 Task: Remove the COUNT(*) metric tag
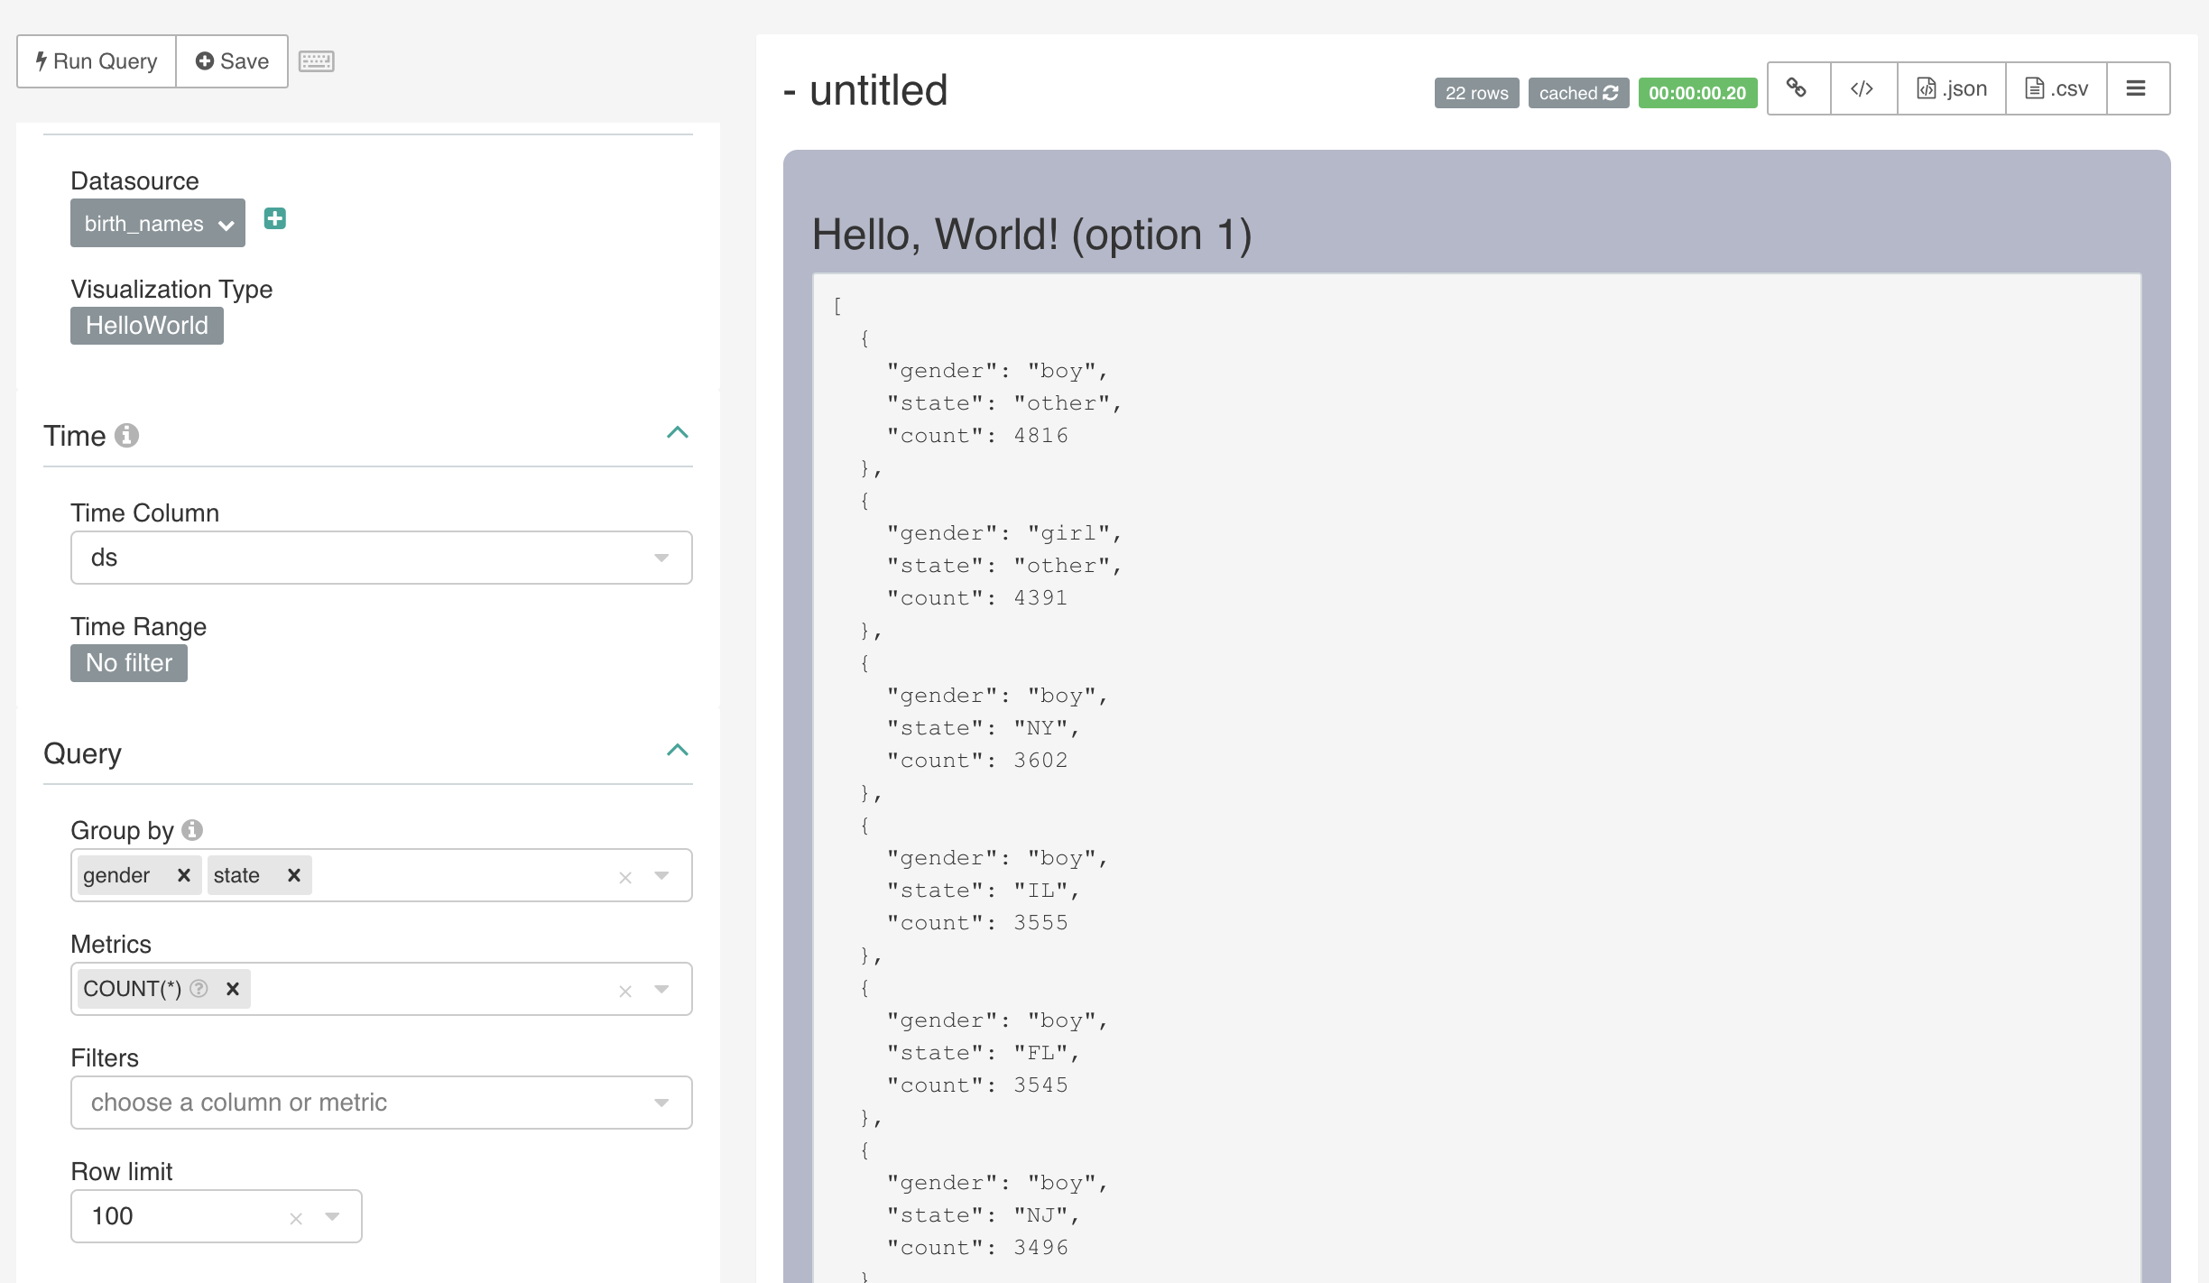point(233,989)
